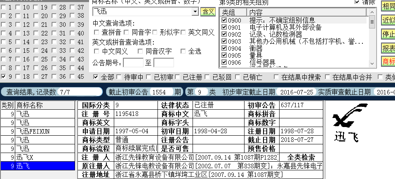This screenshot has height=179, width=395.
Task: Select the 迅飞X result row
Action: point(38,157)
